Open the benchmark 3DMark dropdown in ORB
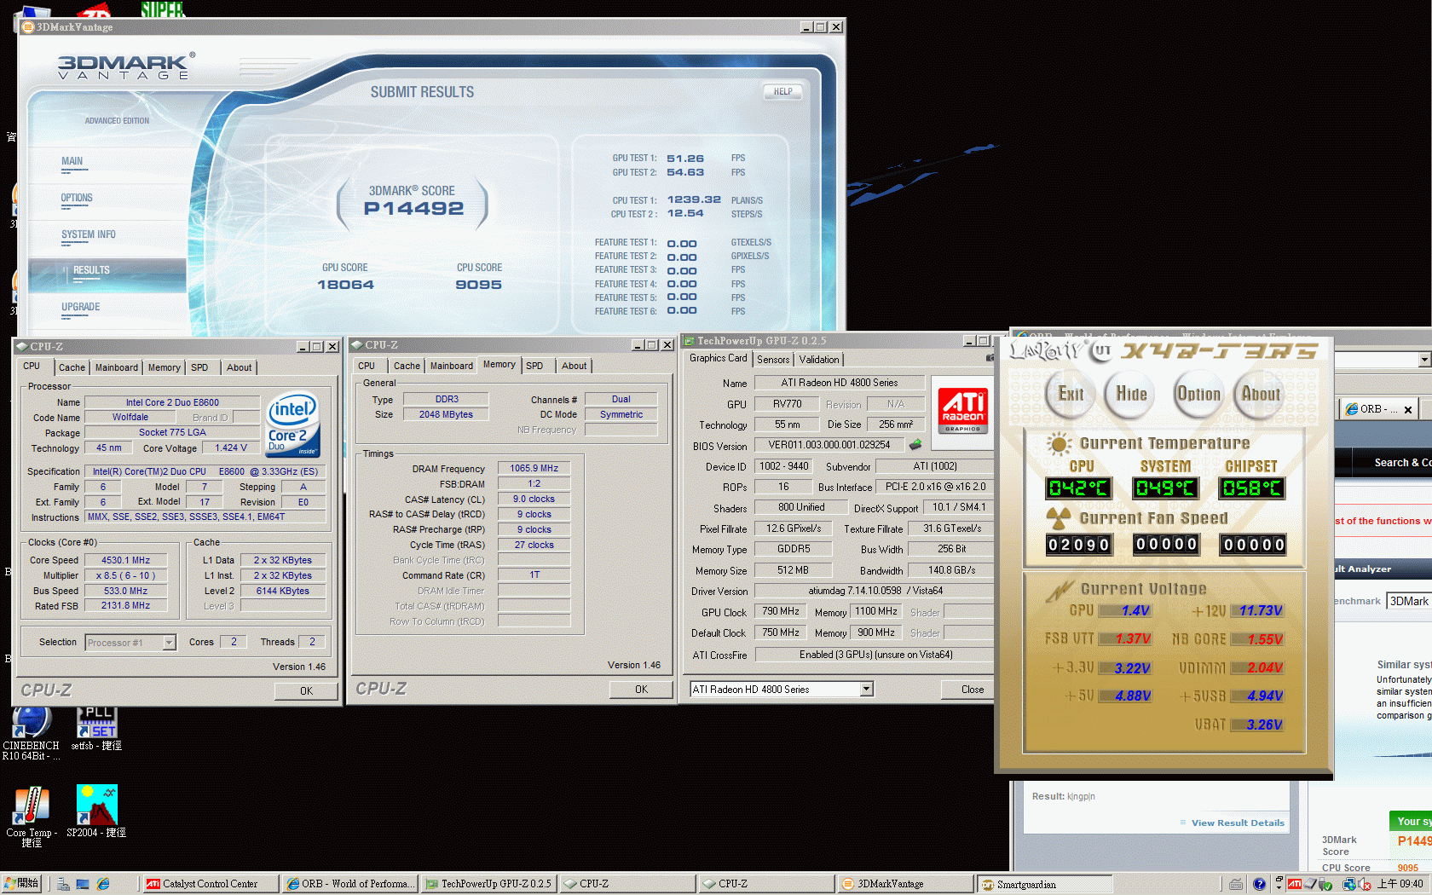1432x895 pixels. pyautogui.click(x=1408, y=601)
